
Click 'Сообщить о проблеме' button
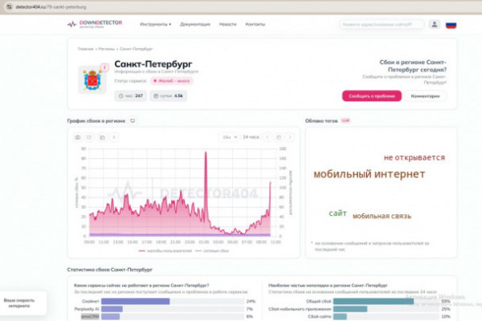(x=372, y=95)
